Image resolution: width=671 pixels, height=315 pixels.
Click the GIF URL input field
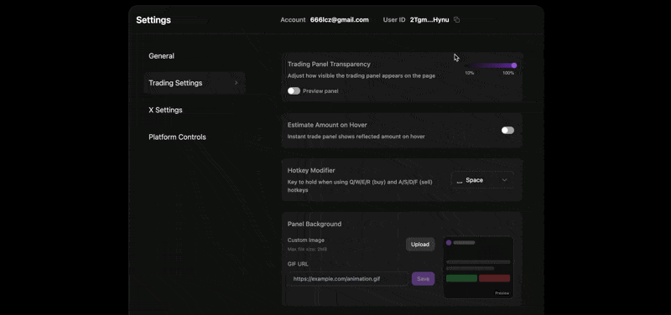point(347,279)
